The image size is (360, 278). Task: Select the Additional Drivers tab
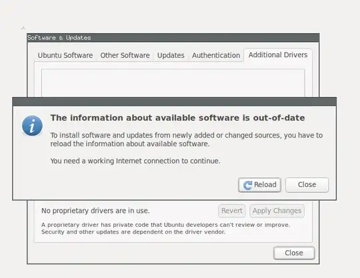tap(278, 55)
